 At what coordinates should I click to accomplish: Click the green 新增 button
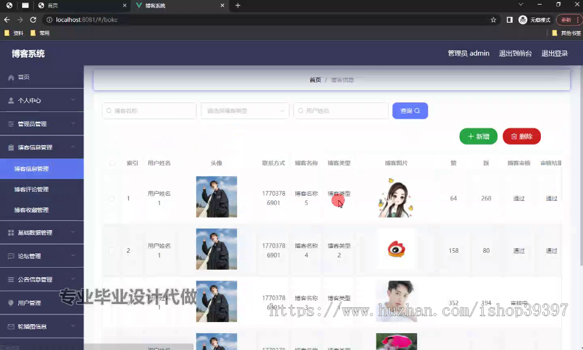pyautogui.click(x=478, y=137)
